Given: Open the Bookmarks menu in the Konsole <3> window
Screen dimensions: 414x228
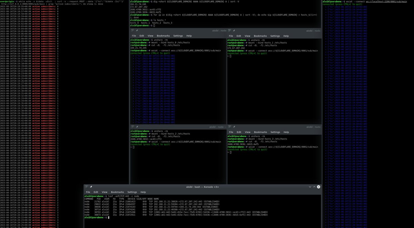Looking at the screenshot, I should coord(117,192).
